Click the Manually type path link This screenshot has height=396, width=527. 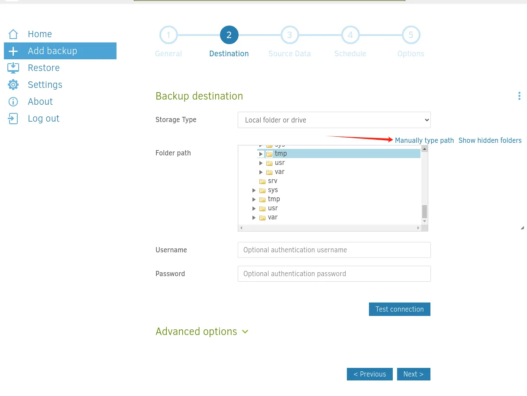tap(424, 140)
